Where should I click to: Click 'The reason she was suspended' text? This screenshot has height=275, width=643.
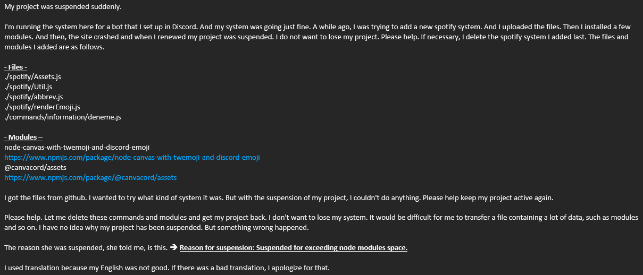[x=85, y=248]
